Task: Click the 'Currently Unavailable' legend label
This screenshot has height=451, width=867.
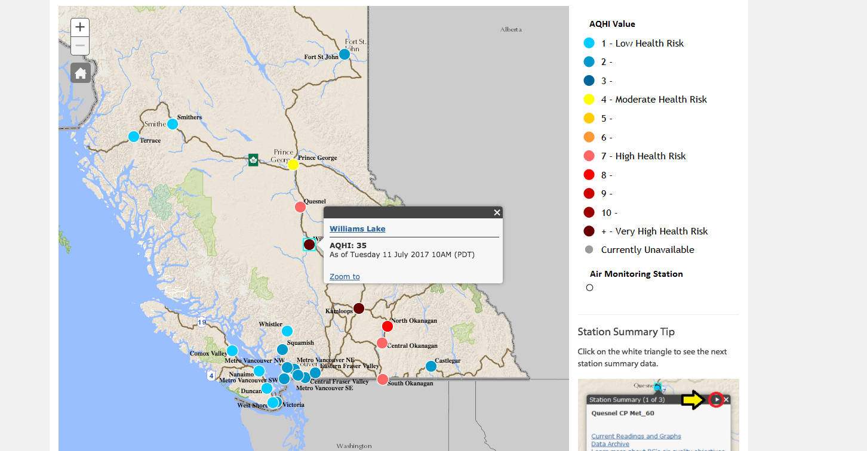Action: pos(648,250)
